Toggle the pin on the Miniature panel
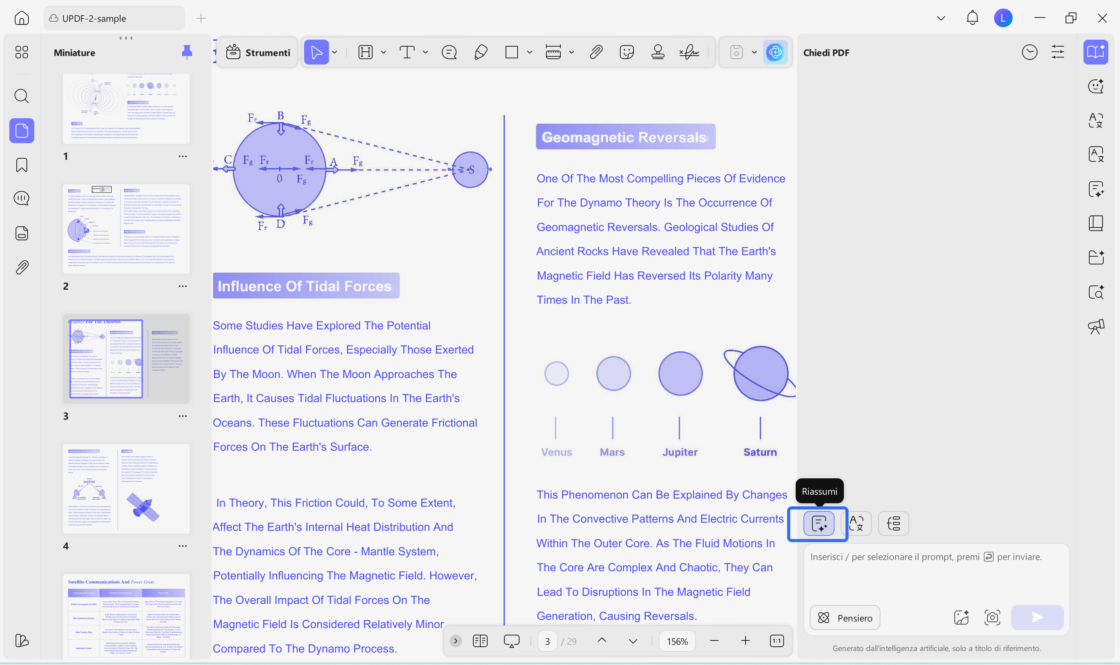 [187, 52]
